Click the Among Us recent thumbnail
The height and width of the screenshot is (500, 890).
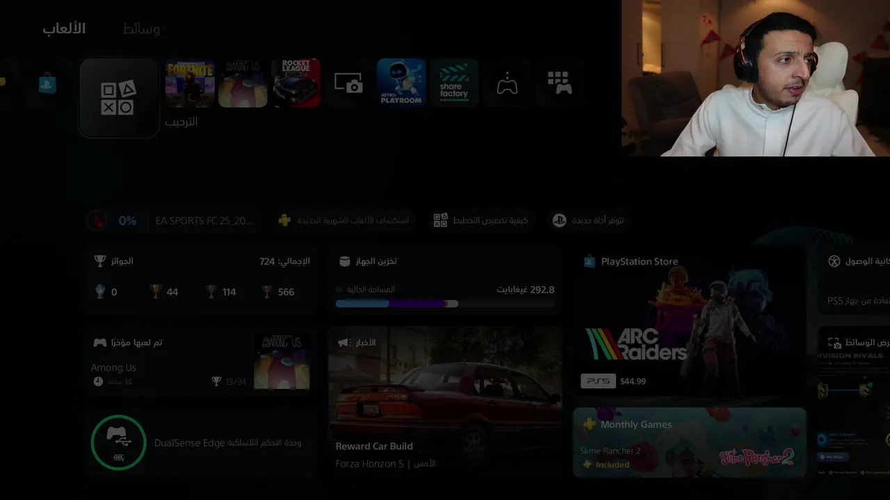click(x=282, y=361)
